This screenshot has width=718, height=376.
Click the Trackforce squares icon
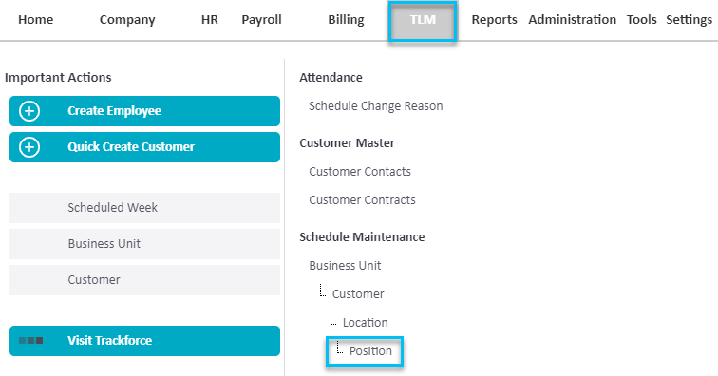[x=30, y=340]
